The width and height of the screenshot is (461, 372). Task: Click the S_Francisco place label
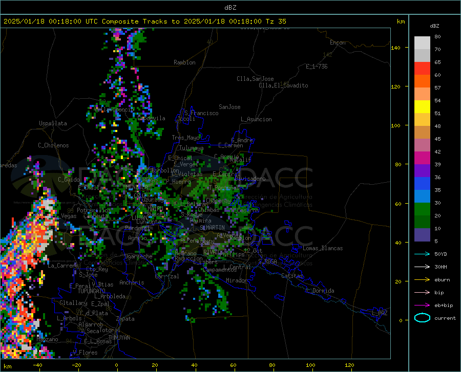pos(201,113)
